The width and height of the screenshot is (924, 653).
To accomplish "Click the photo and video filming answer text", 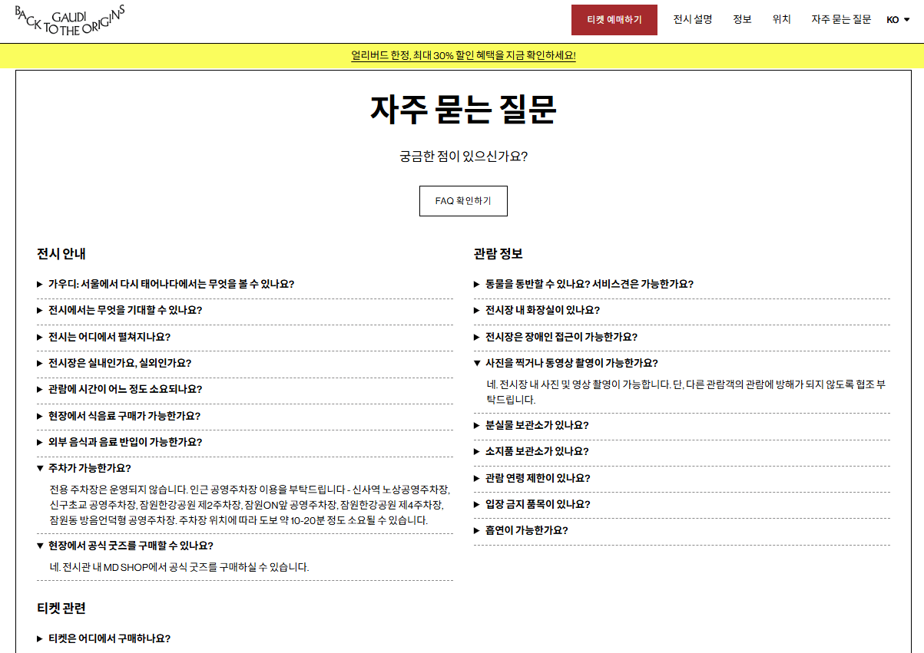I will coord(685,392).
